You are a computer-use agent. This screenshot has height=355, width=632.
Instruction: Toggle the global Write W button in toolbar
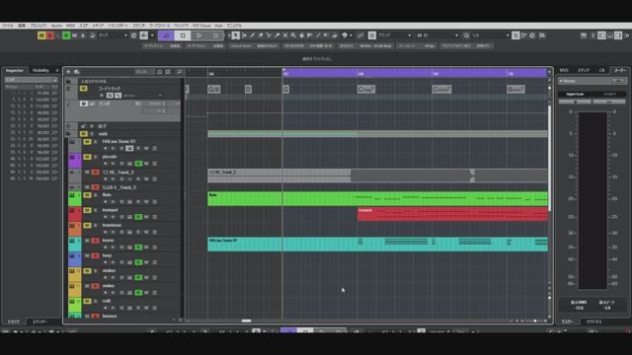[75, 35]
